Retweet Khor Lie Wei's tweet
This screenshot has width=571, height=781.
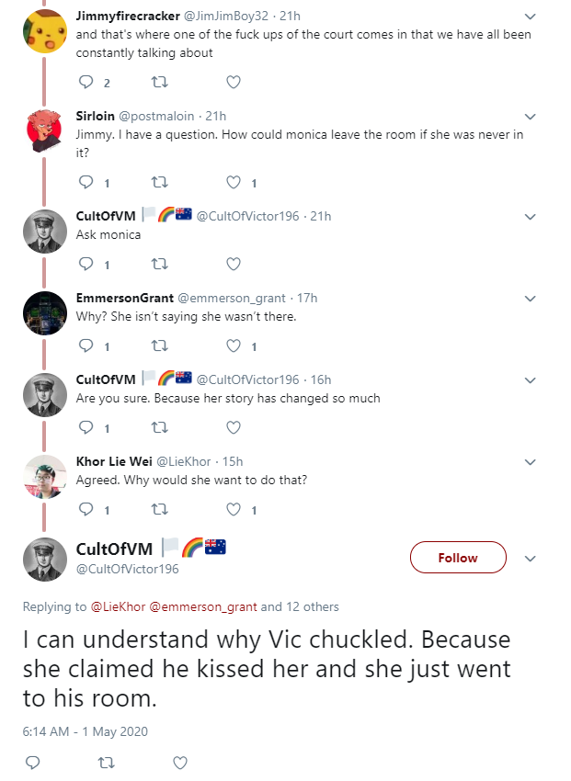pyautogui.click(x=159, y=509)
